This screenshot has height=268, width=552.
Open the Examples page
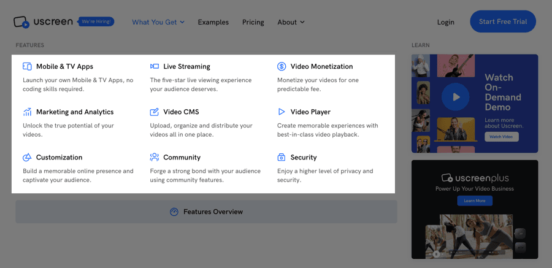pos(213,22)
